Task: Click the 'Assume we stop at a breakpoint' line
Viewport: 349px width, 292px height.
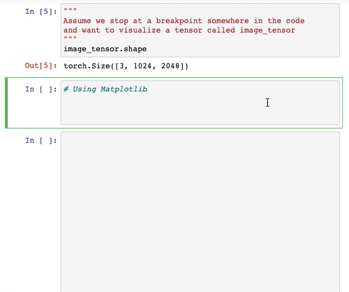Action: tap(183, 21)
